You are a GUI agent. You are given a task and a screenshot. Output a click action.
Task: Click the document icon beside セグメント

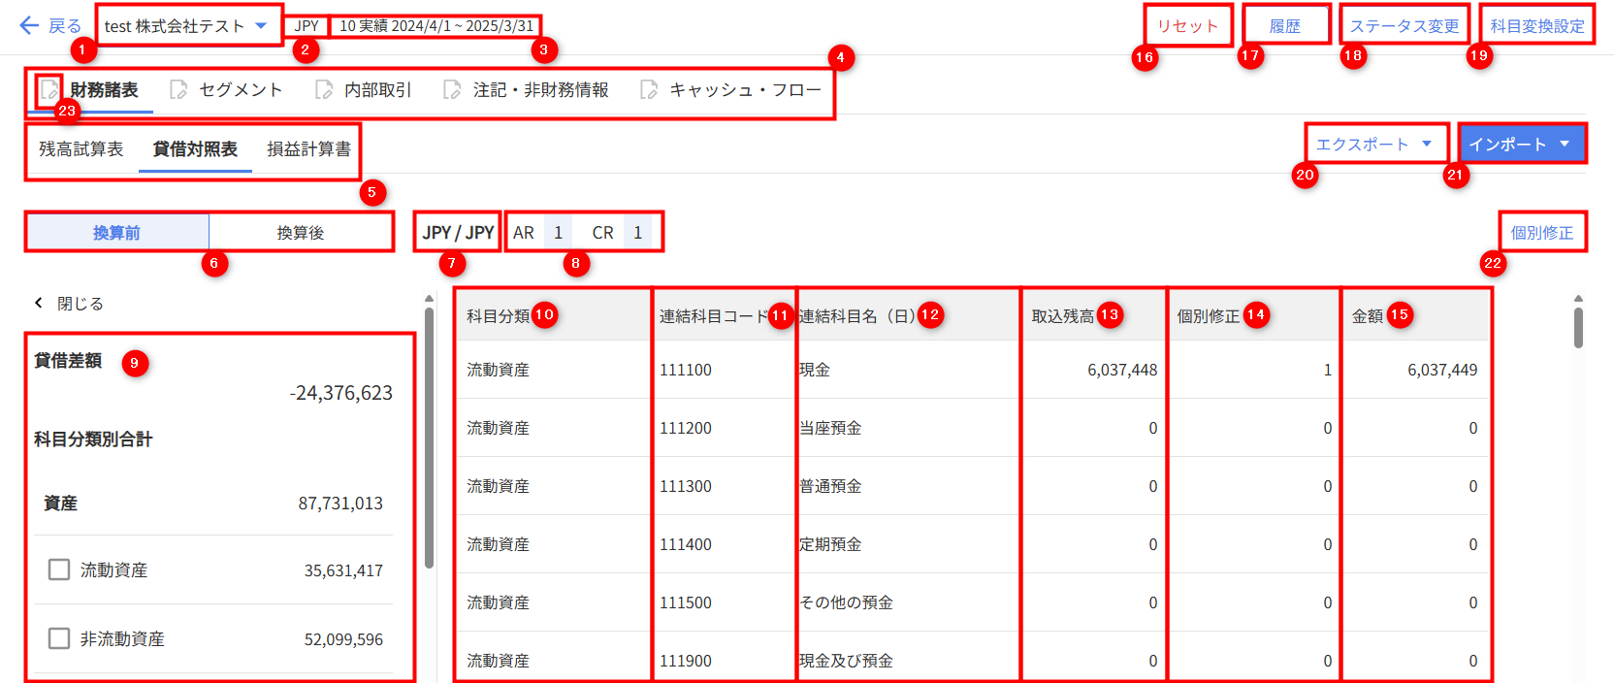[178, 90]
